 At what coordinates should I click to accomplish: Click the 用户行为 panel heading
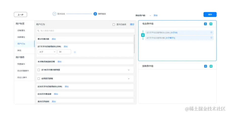click(x=40, y=24)
